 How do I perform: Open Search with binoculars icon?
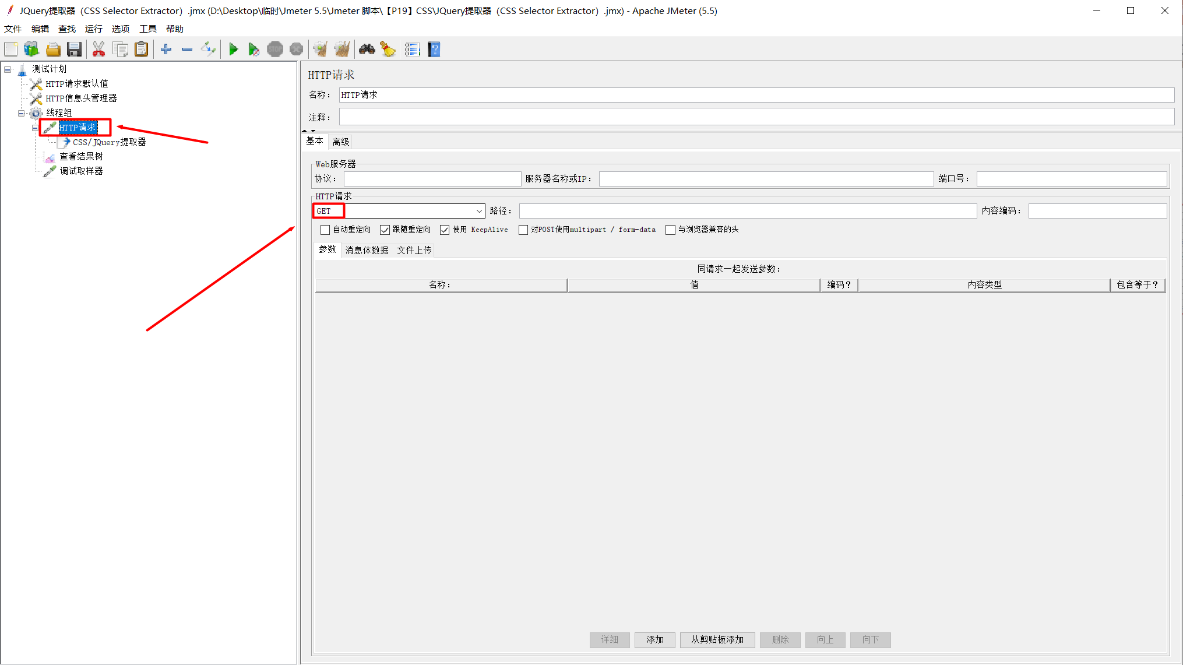point(367,50)
